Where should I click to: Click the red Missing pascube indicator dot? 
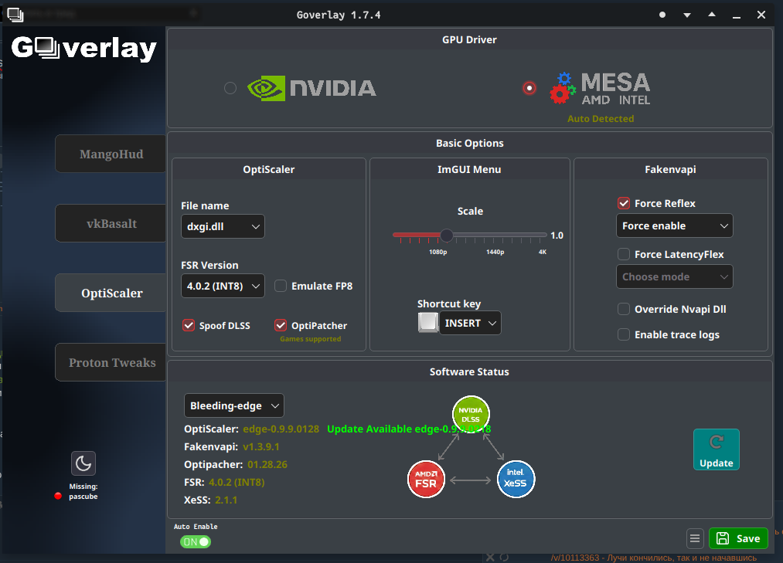pos(58,496)
